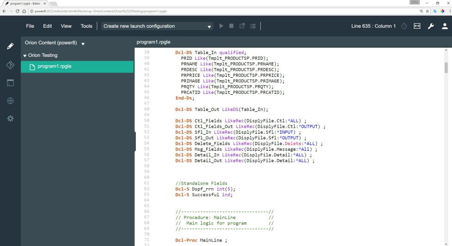Close the program1.rpgle browser tab
This screenshot has width=452, height=246.
pos(45,3)
